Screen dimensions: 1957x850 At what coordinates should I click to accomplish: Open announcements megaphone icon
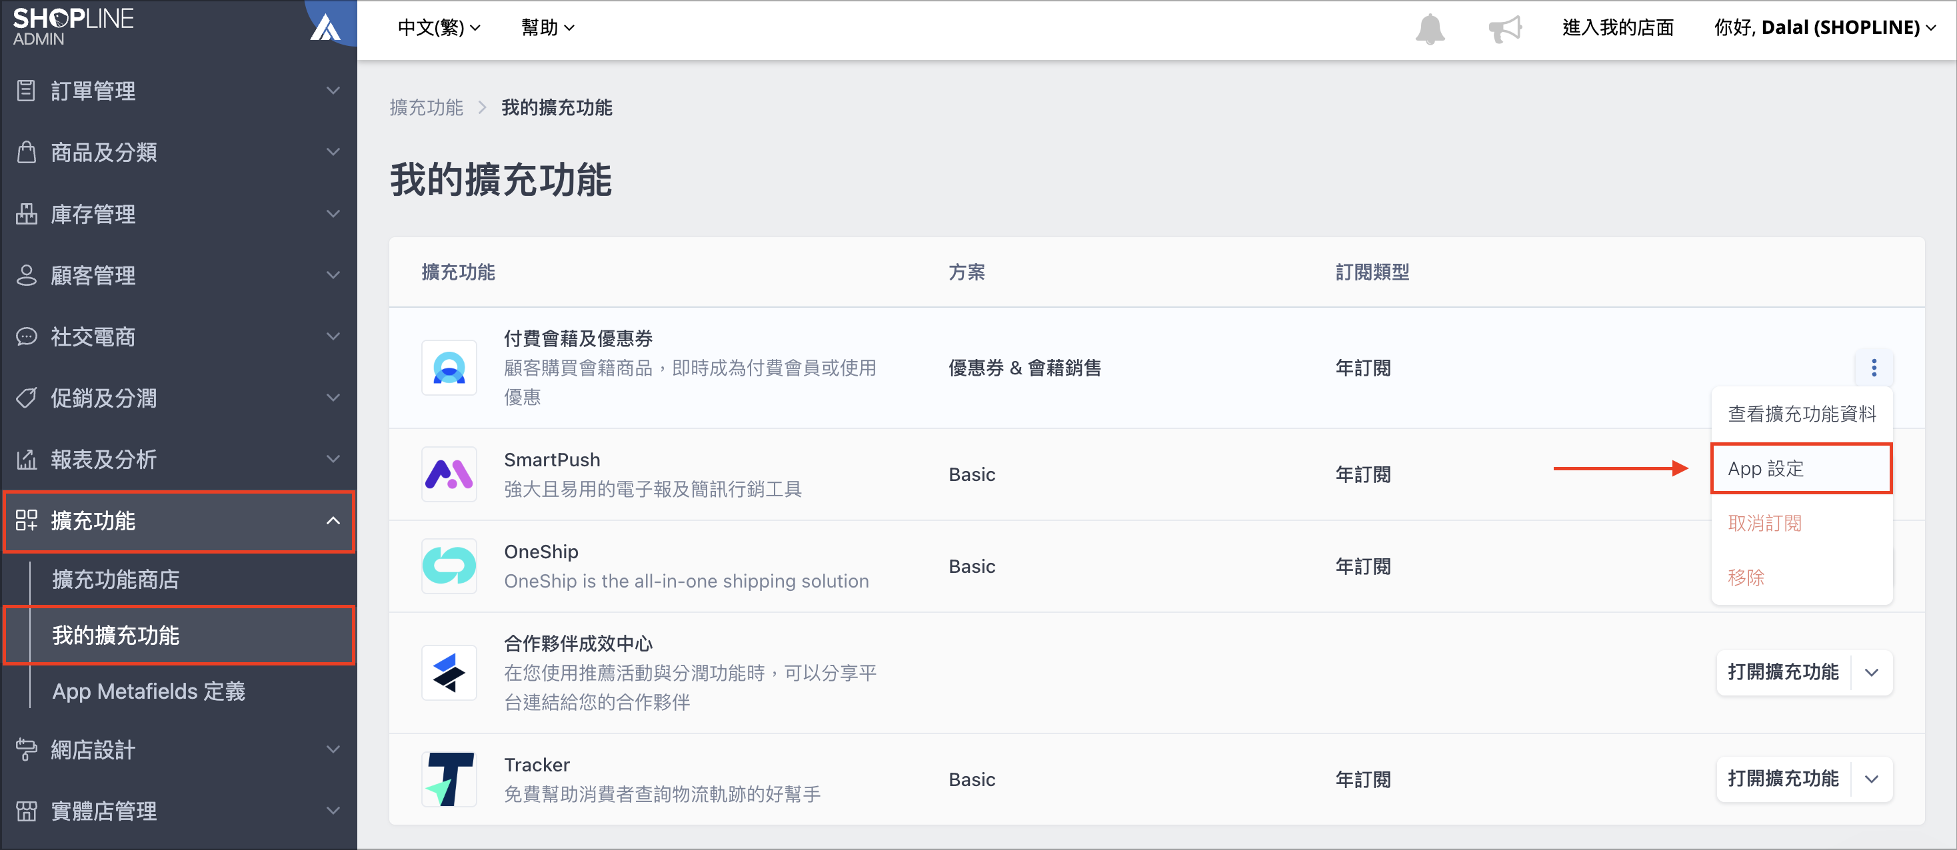point(1505,29)
